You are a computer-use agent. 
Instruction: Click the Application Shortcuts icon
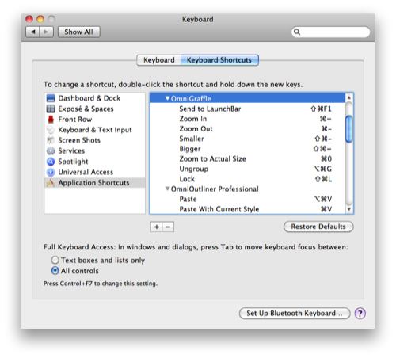[51, 183]
